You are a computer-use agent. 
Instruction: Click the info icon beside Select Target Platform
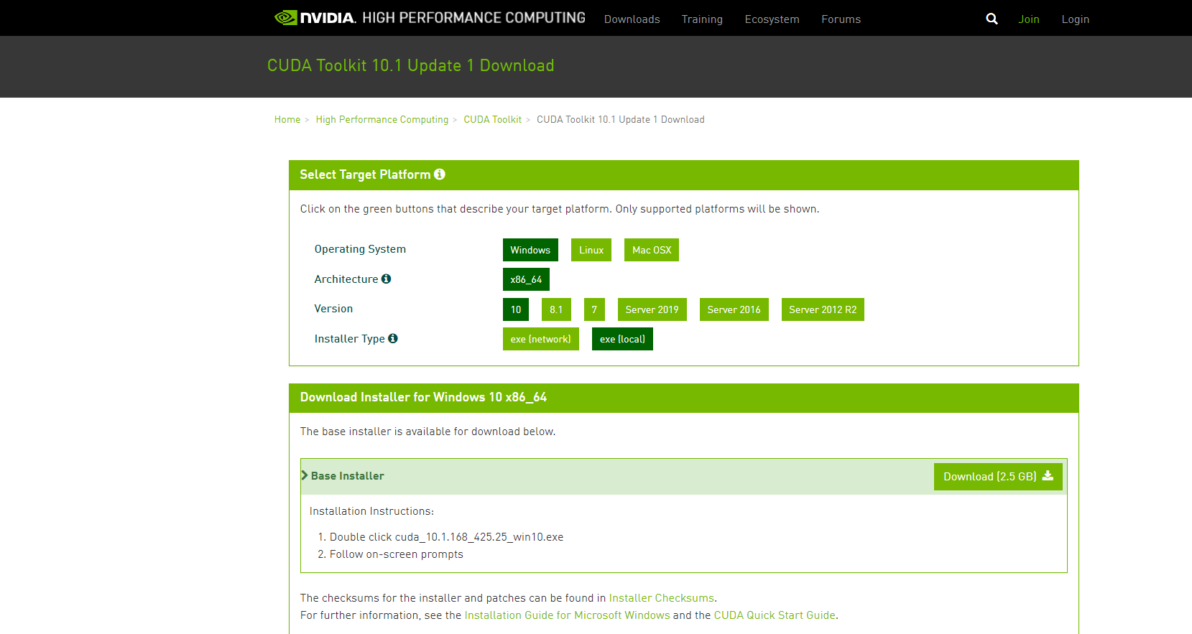click(440, 174)
